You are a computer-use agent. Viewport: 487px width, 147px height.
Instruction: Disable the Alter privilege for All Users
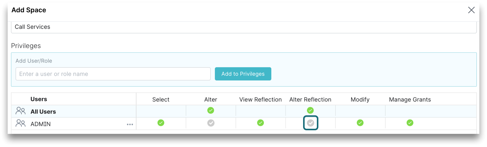(x=211, y=111)
